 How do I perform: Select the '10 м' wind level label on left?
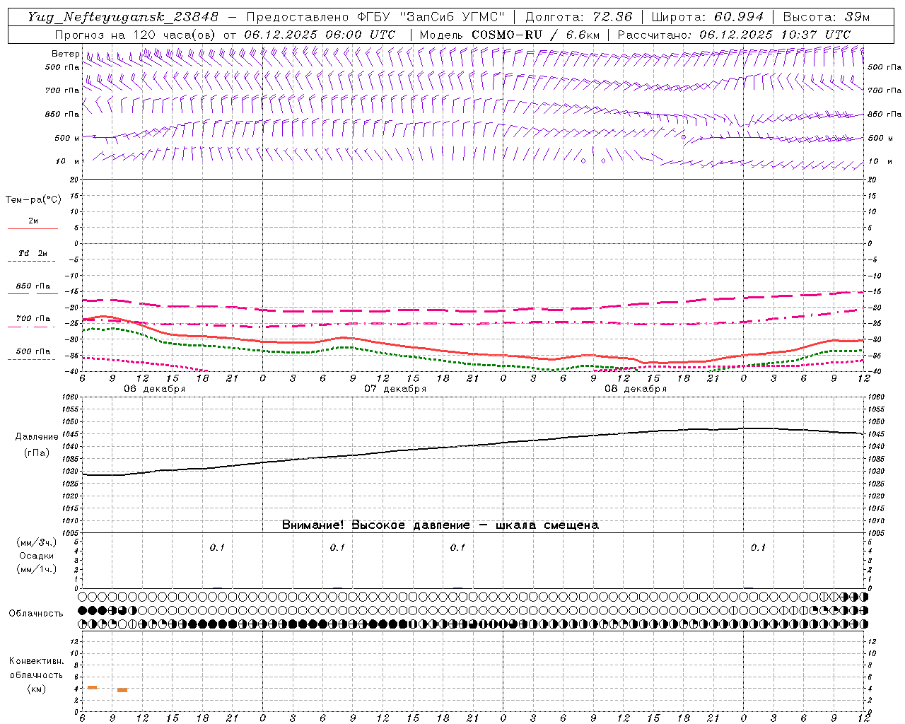[68, 162]
